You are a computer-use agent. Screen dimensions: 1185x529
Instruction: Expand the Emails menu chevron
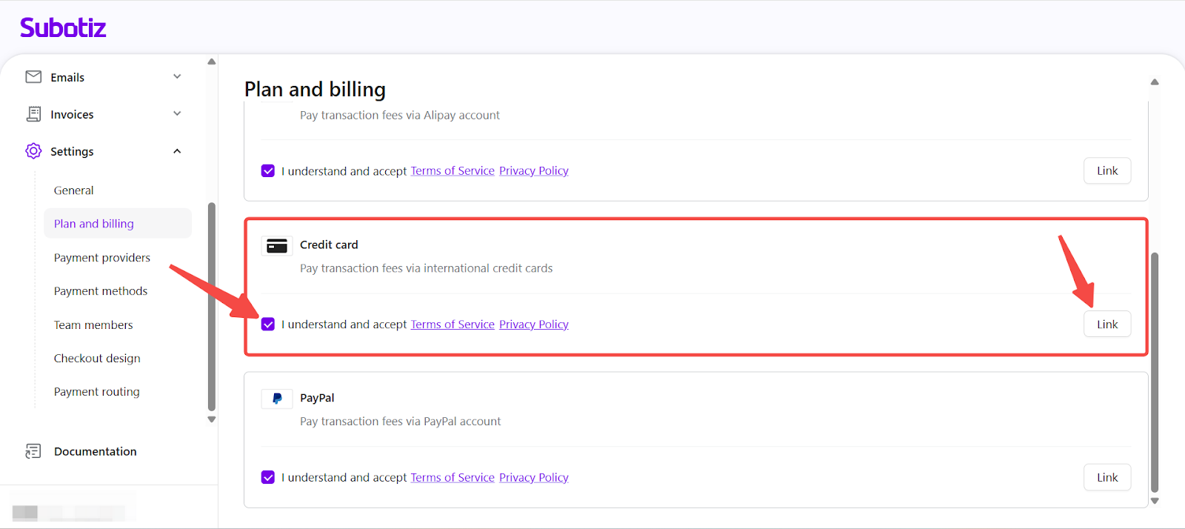[177, 77]
